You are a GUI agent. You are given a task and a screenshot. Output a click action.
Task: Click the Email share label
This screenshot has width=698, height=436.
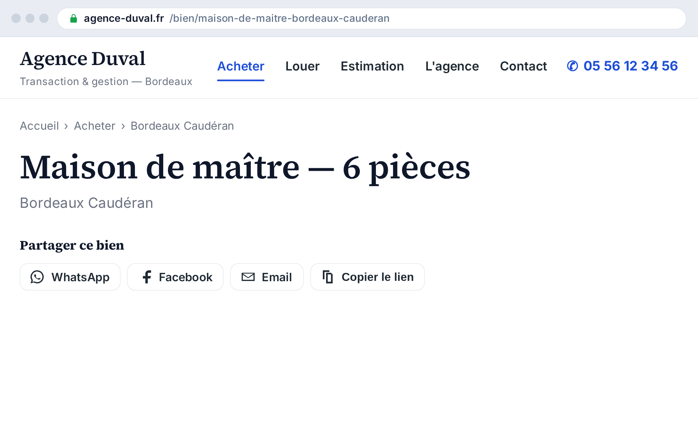(x=277, y=277)
